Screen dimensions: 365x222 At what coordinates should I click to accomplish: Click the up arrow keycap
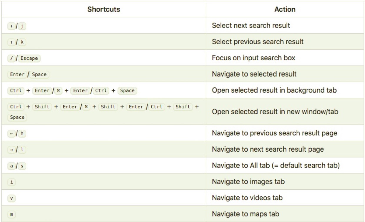click(11, 42)
